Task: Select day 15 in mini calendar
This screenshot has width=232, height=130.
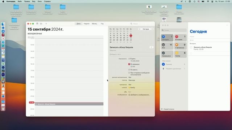Action: coord(131,35)
